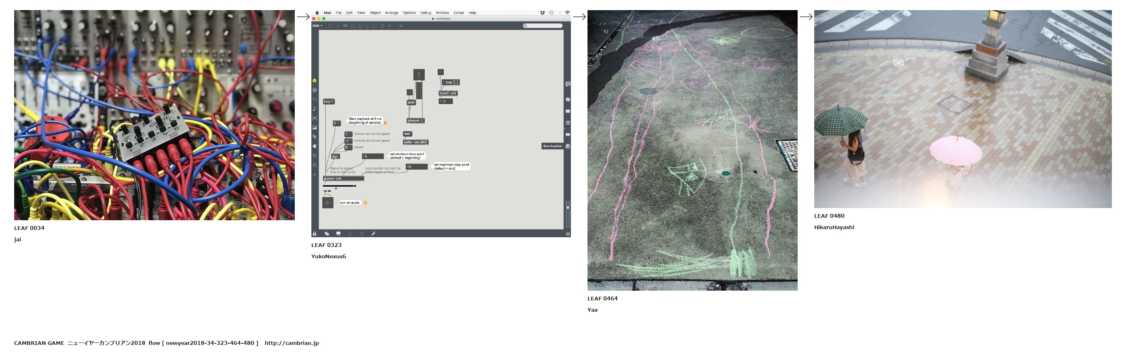Click the loop 1 message box
The image size is (1126, 353).
pyautogui.click(x=328, y=102)
